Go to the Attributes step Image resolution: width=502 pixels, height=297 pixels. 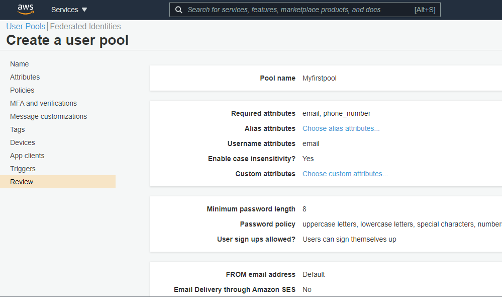(x=25, y=77)
